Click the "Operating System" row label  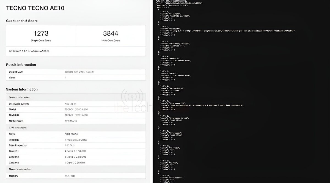(19, 104)
